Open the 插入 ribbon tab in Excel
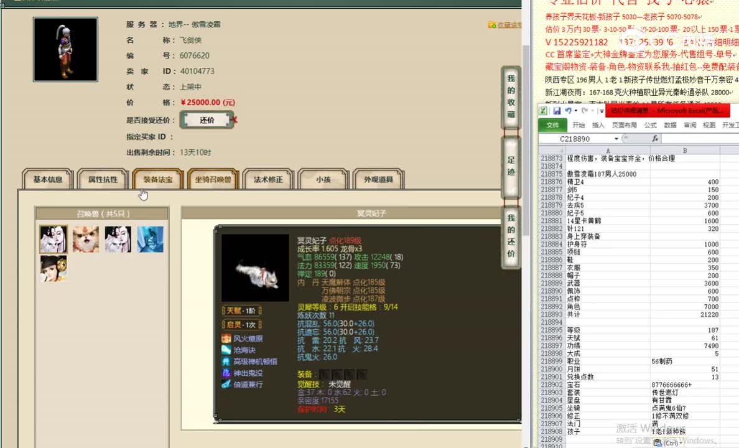739x448 pixels. point(598,125)
